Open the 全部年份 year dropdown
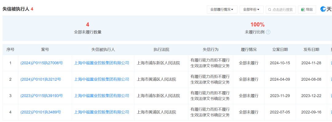The width and height of the screenshot is (332, 122). pyautogui.click(x=251, y=10)
